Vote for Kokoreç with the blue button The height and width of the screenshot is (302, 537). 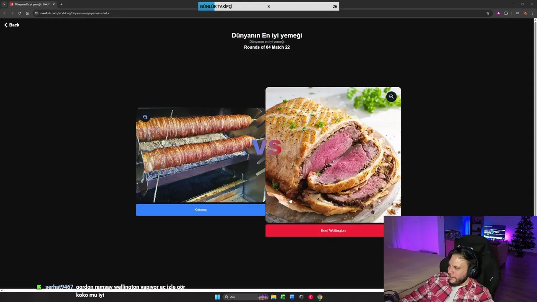pos(201,210)
